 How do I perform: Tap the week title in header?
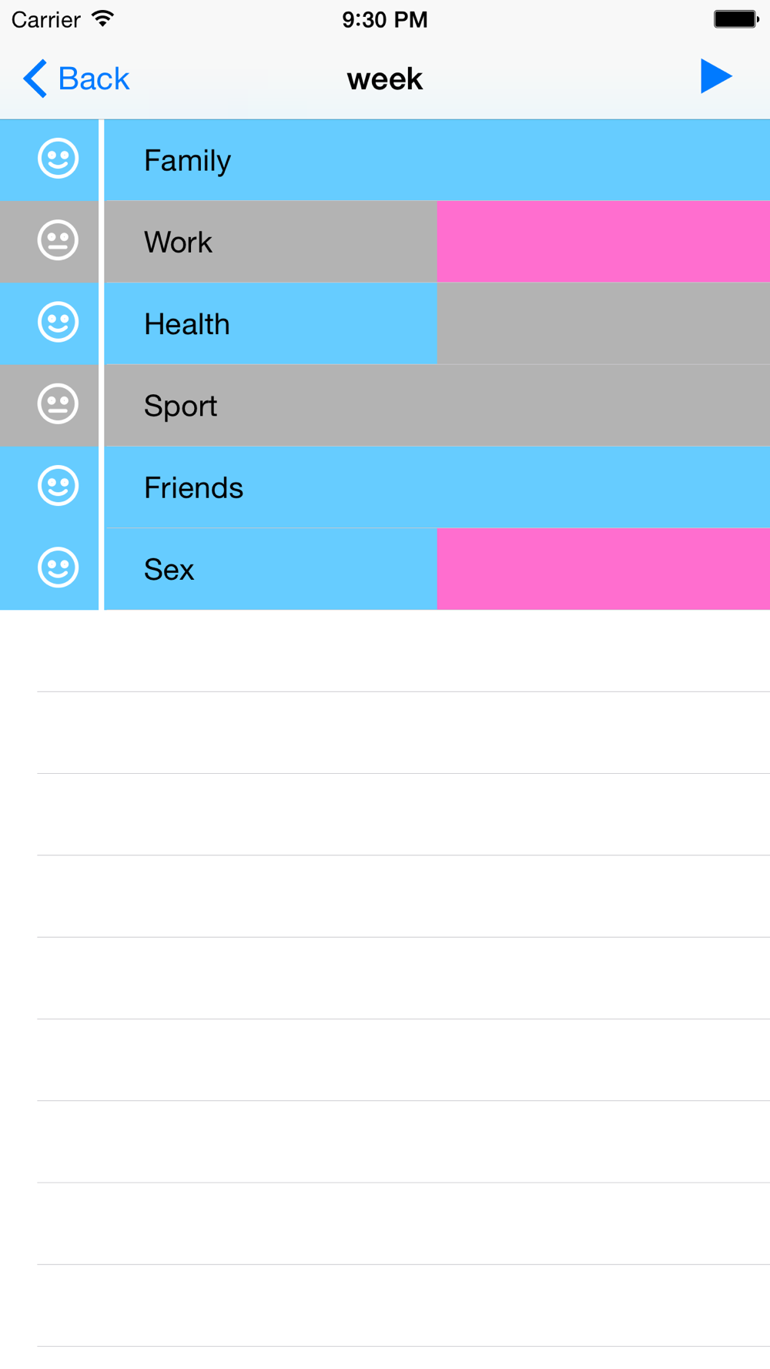384,79
